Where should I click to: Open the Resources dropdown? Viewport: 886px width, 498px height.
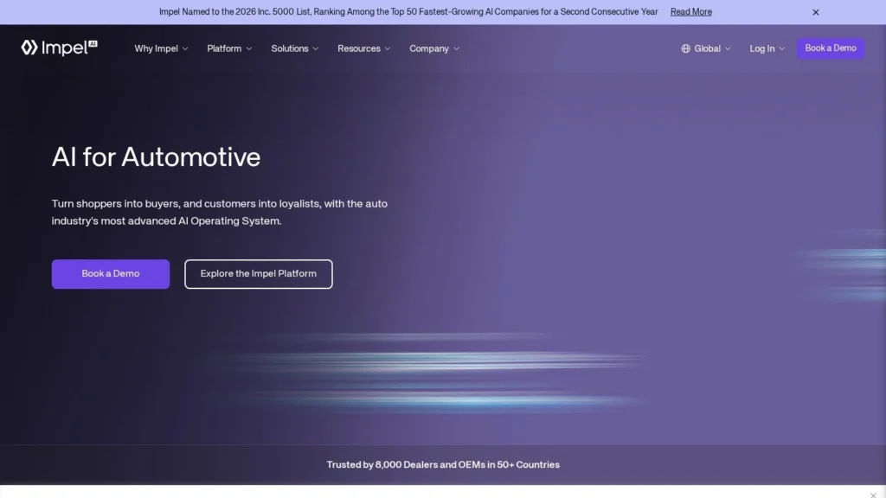pos(364,48)
